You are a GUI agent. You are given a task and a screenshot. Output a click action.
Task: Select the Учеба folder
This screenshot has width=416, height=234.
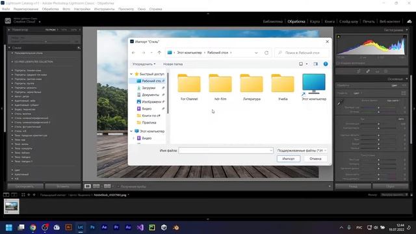283,87
